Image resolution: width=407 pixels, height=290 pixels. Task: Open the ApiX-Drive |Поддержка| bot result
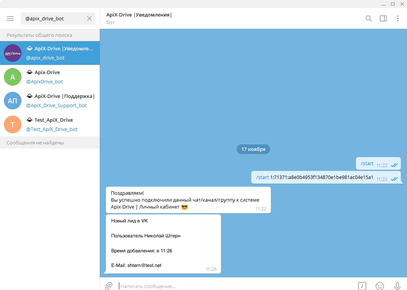tap(50, 101)
